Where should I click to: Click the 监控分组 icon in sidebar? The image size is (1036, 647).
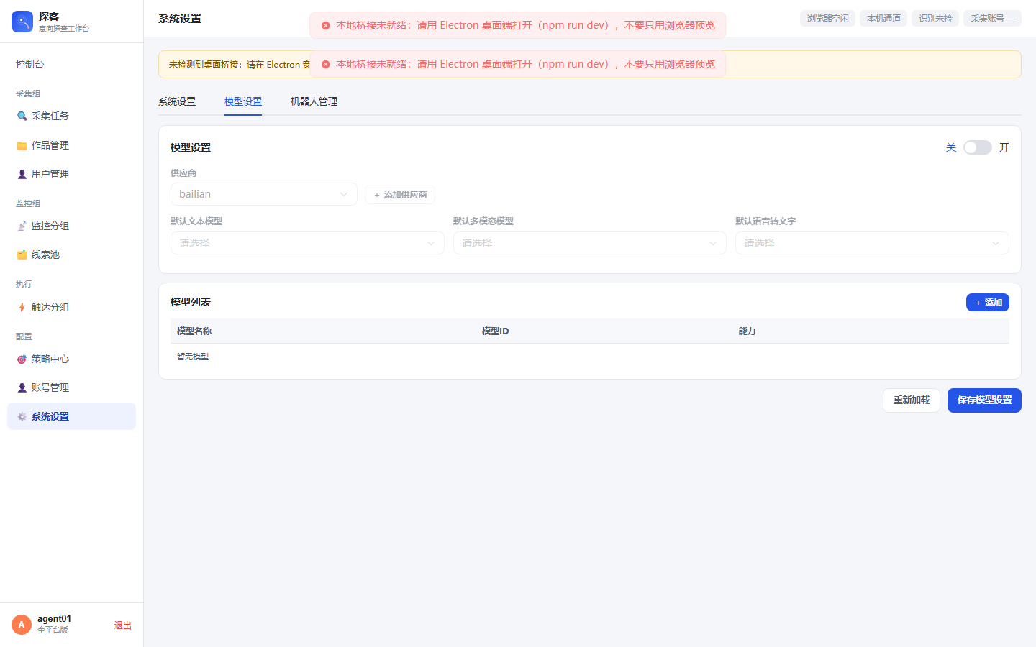click(x=22, y=226)
